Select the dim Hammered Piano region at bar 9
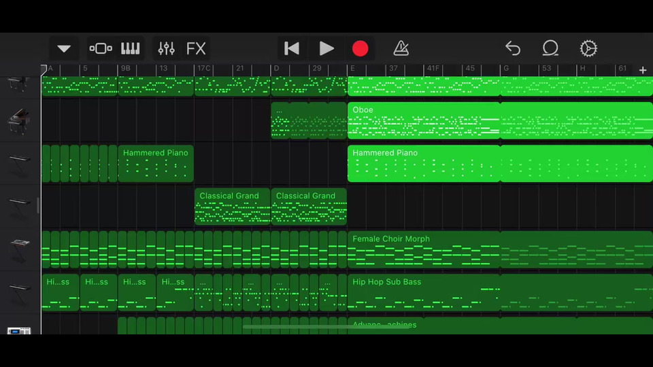 156,164
